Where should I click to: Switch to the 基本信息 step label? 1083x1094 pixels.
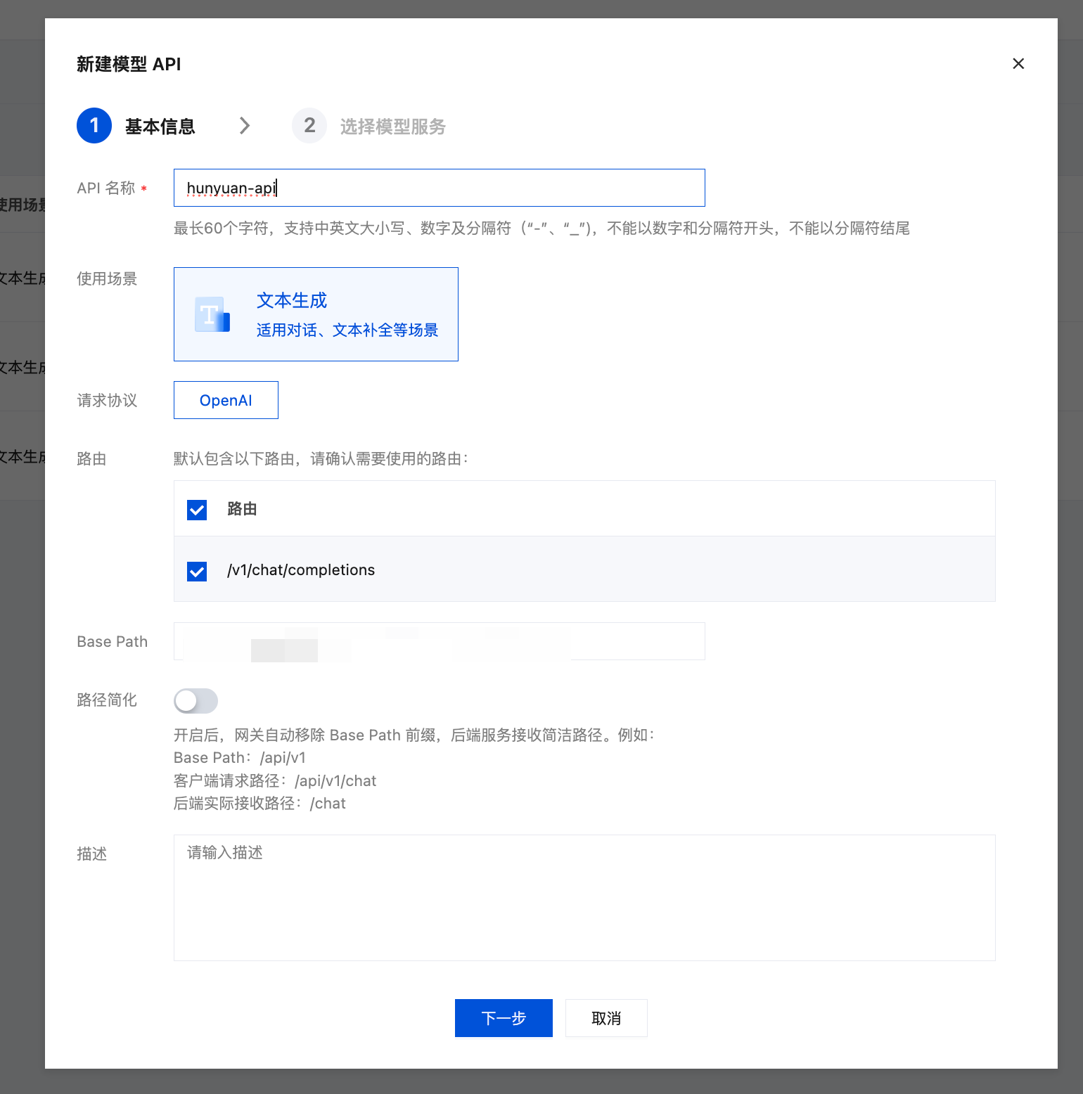(160, 127)
